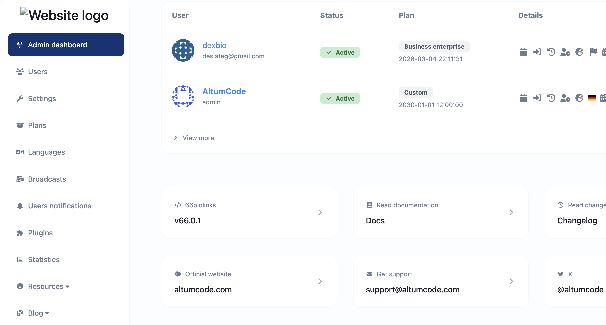This screenshot has width=606, height=325.
Task: Click the users group icon beside Users
Action: (20, 72)
